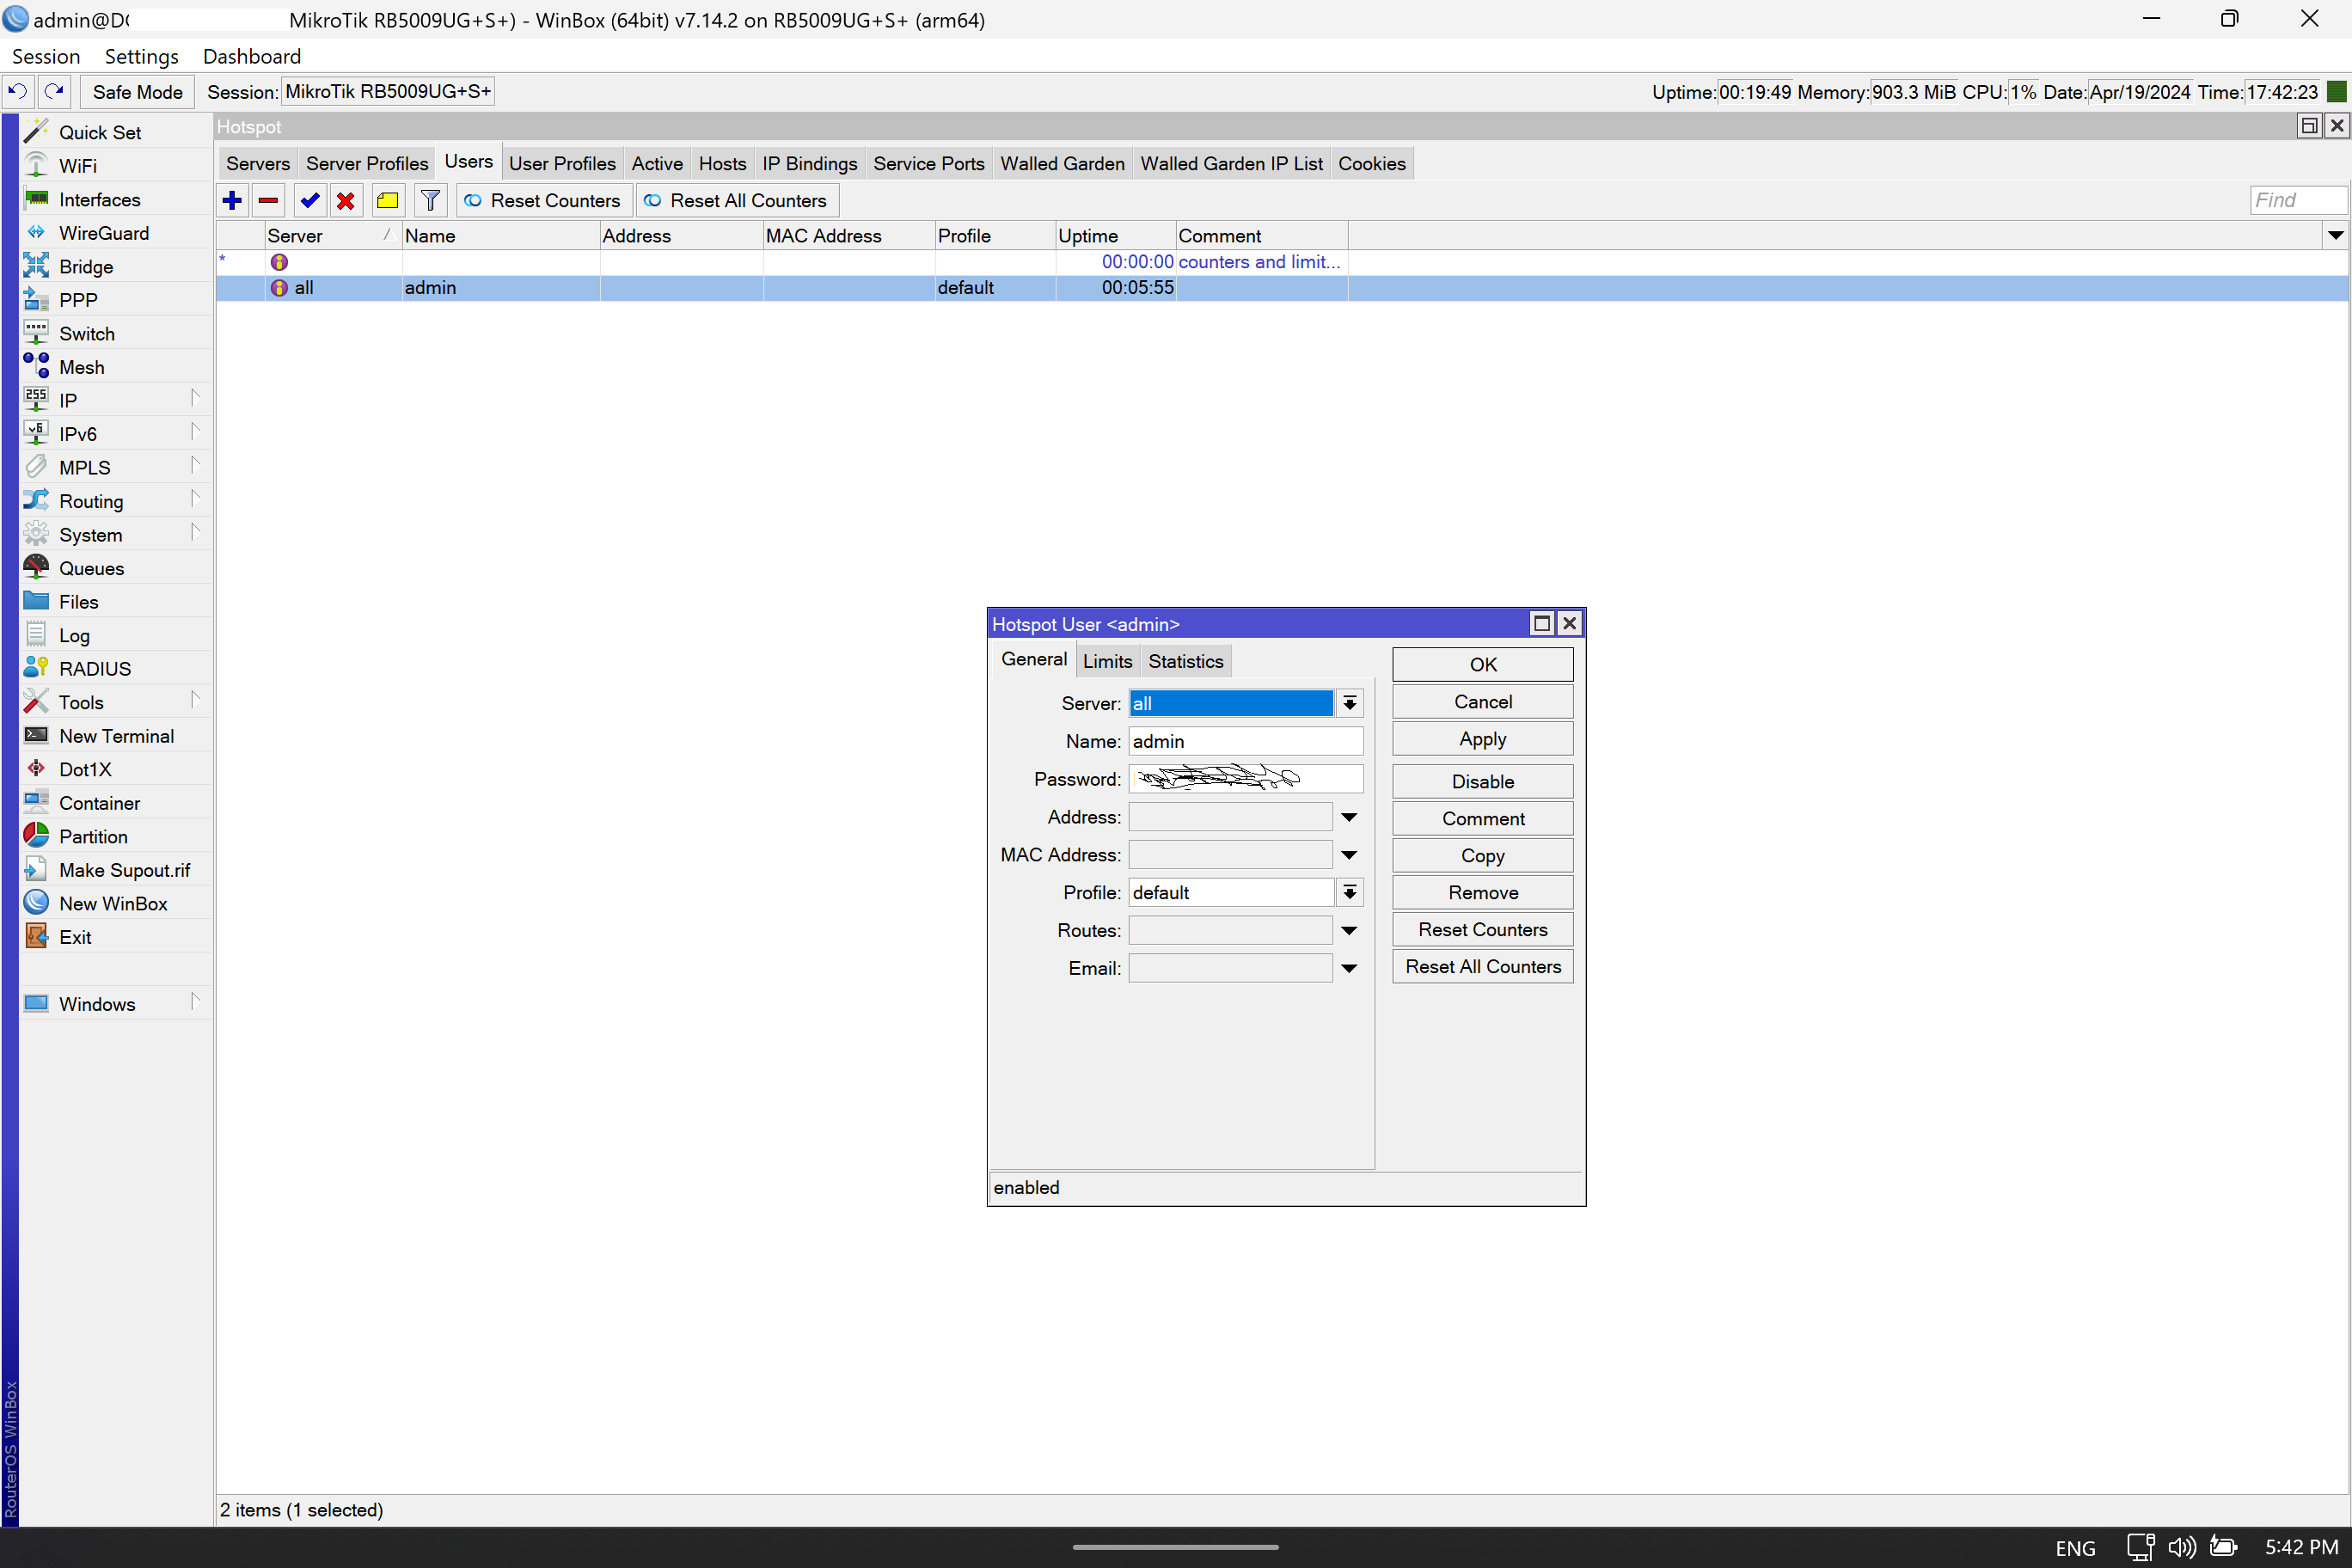
Task: Open the Server dropdown in dialog
Action: coord(1349,703)
